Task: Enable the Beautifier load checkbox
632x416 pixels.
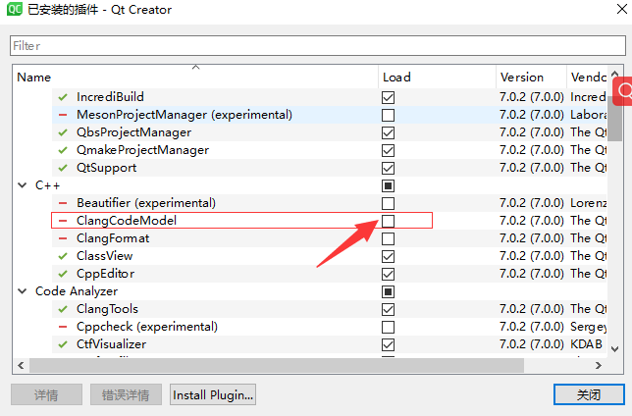Action: [389, 203]
